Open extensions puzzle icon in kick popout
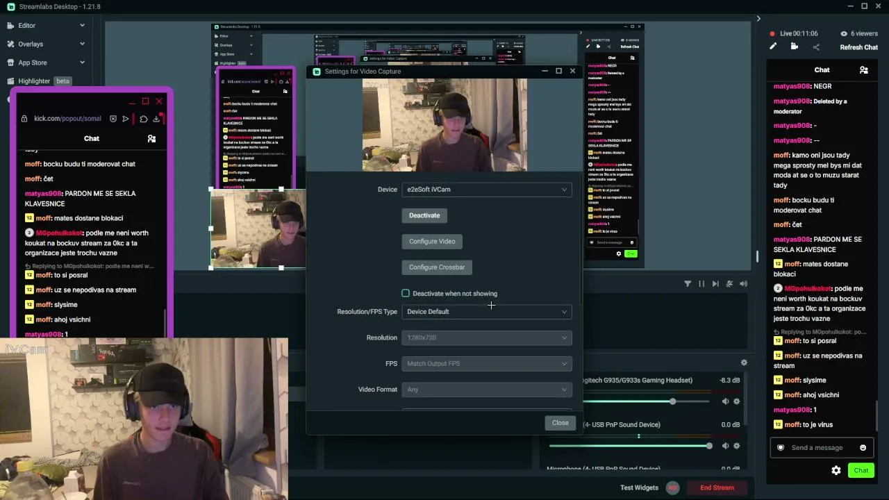The width and height of the screenshot is (889, 500). (x=144, y=119)
